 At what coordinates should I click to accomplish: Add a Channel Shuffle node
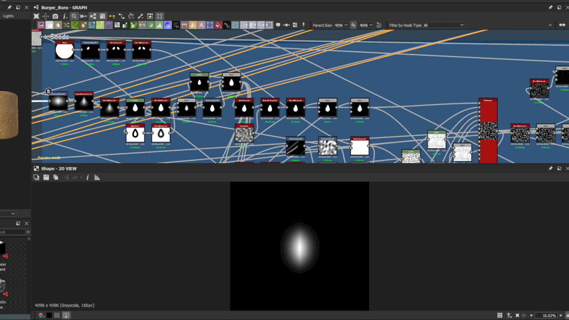(66, 25)
